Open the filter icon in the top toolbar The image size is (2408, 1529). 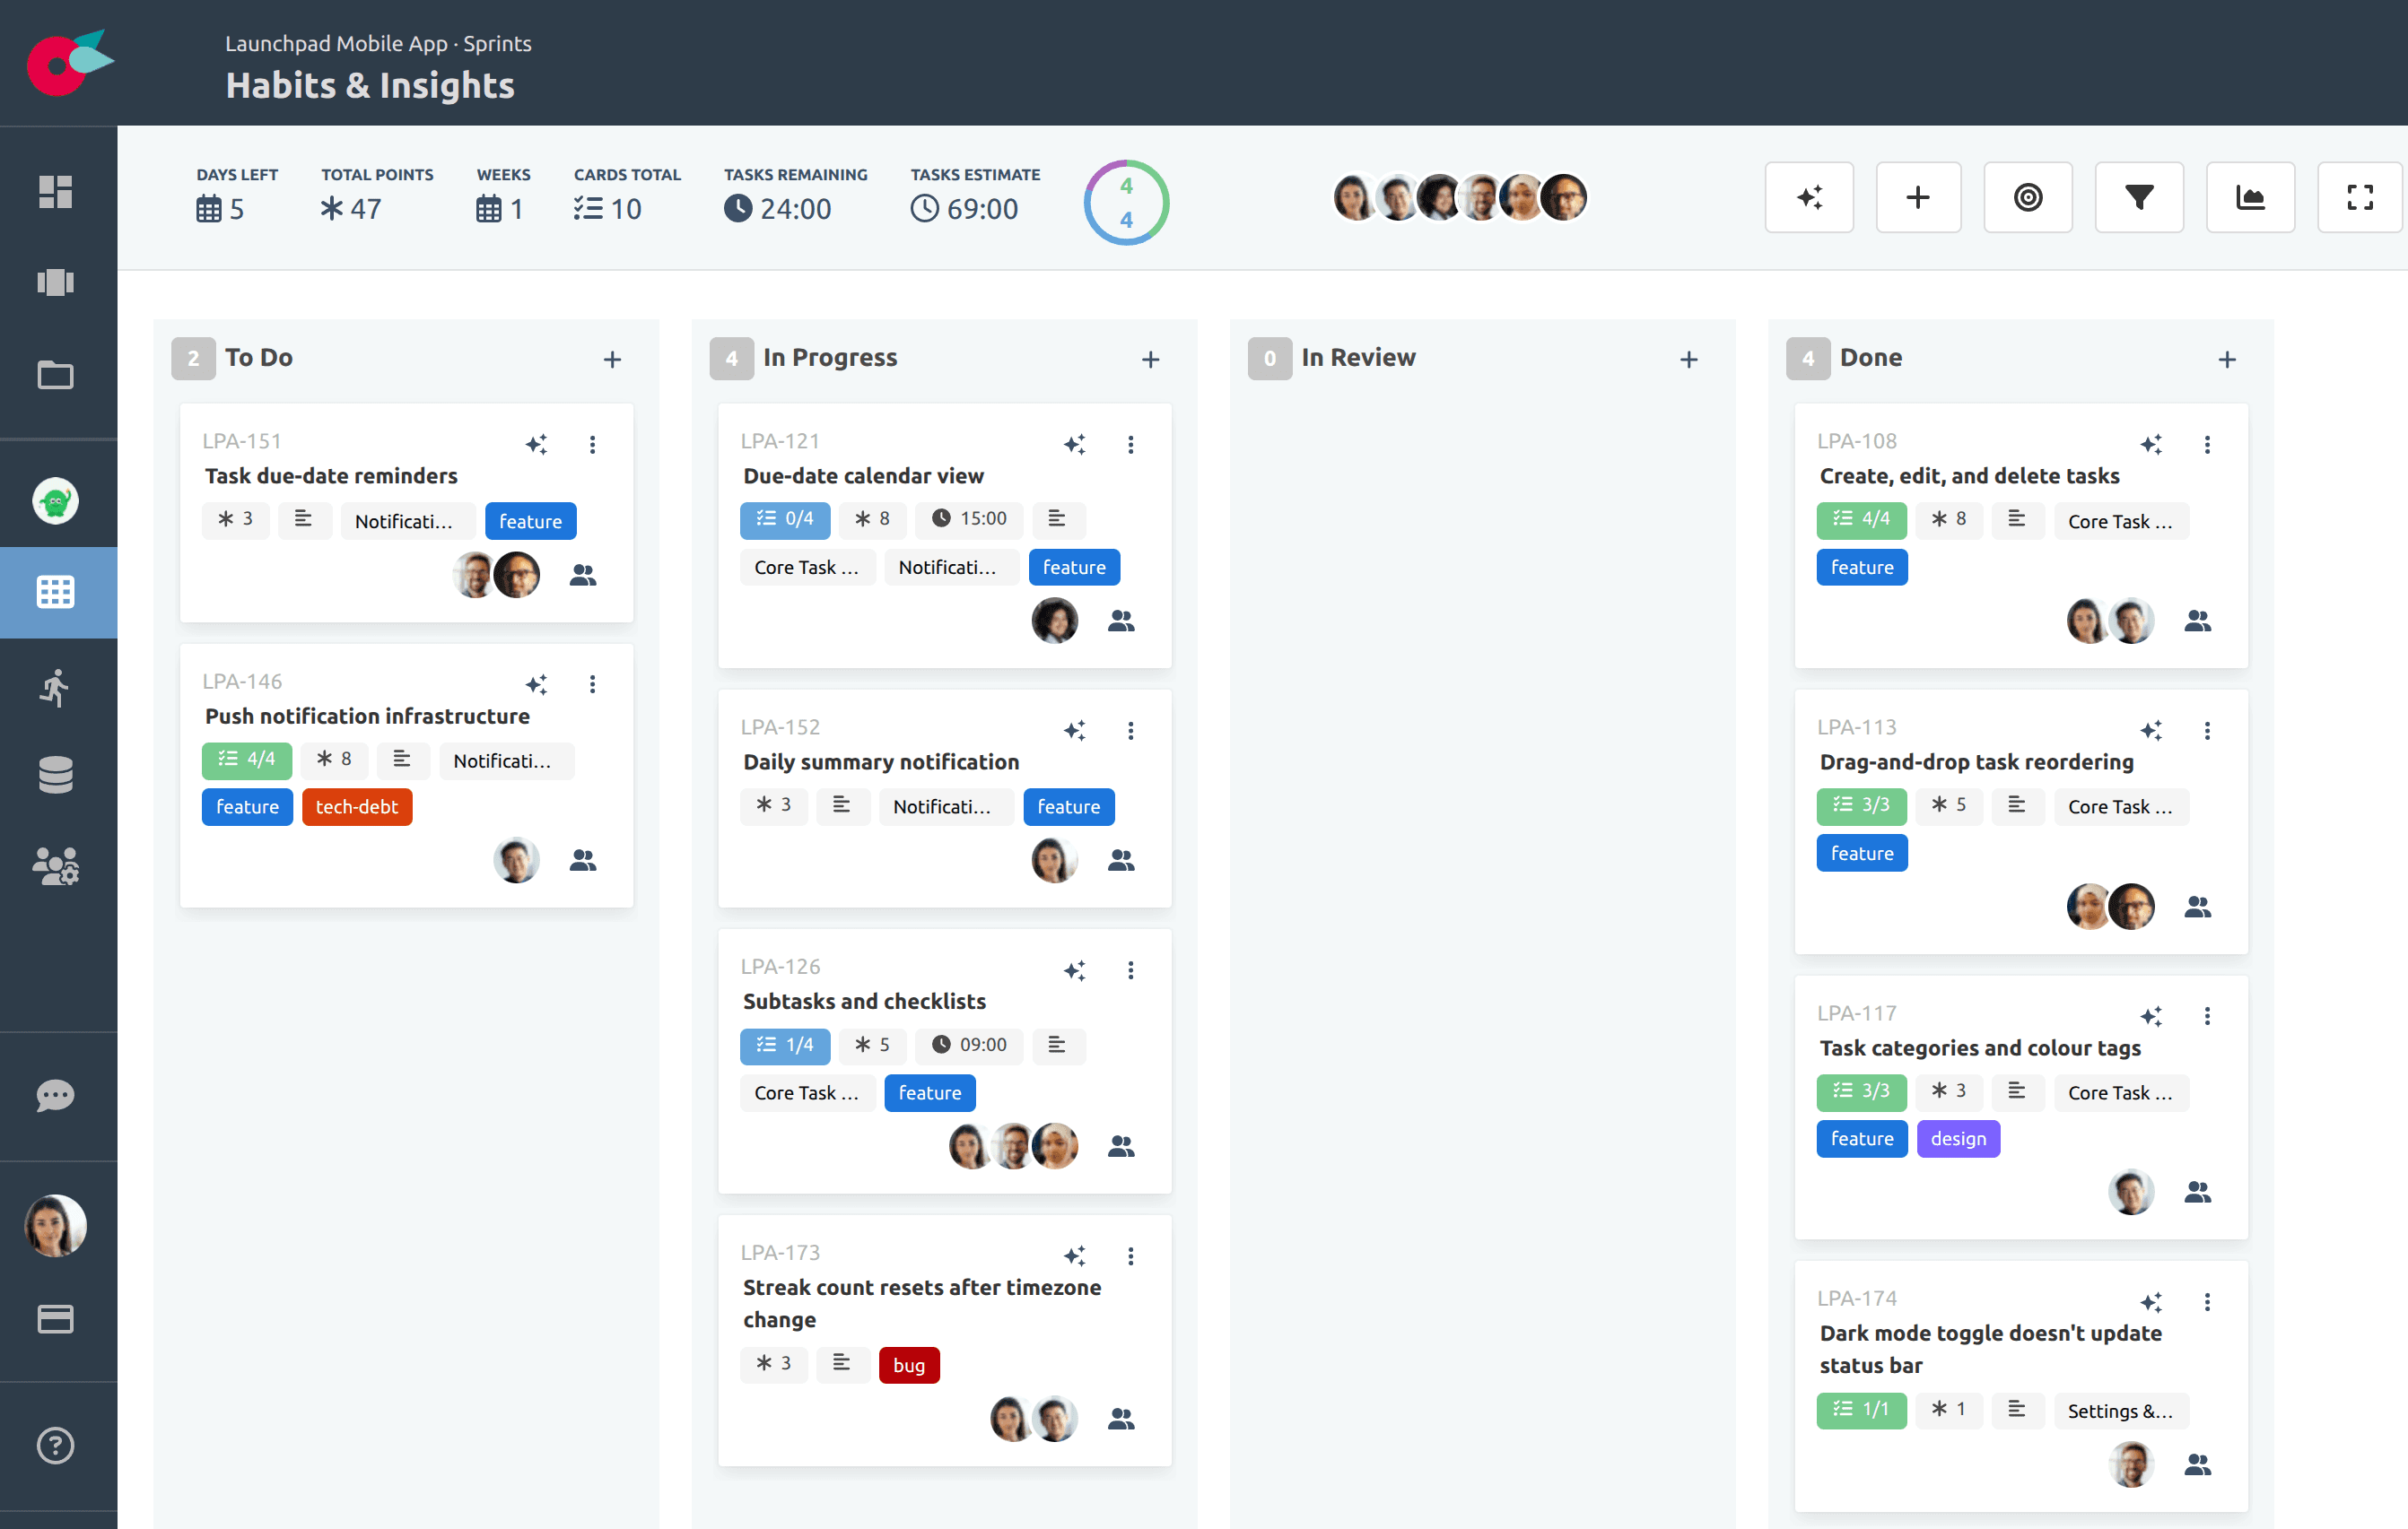[x=2139, y=197]
